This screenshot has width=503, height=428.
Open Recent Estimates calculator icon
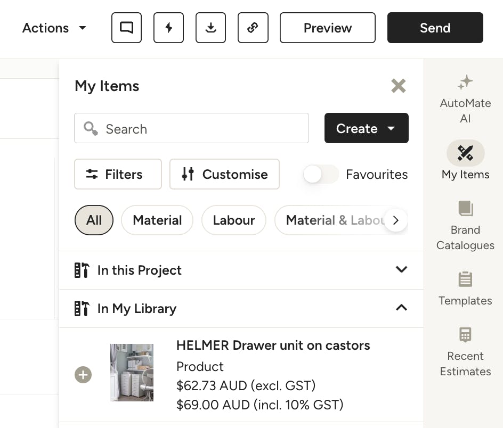pos(465,351)
